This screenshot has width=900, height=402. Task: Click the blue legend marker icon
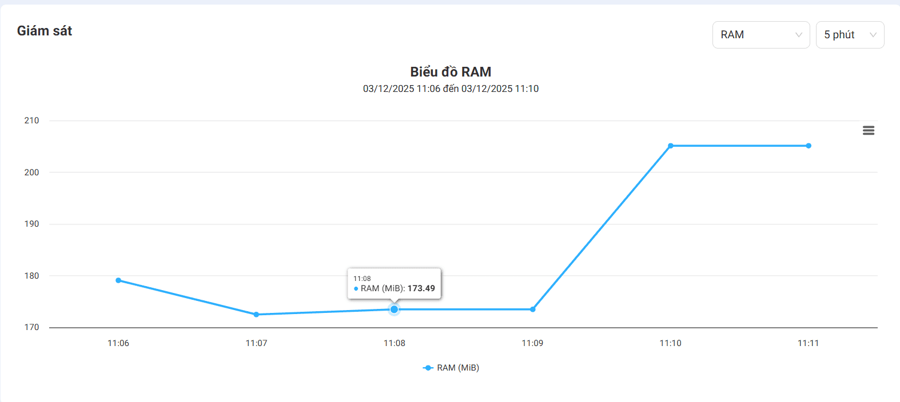[x=428, y=368]
